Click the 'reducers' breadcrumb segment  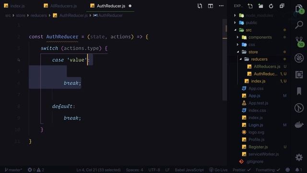click(x=38, y=15)
